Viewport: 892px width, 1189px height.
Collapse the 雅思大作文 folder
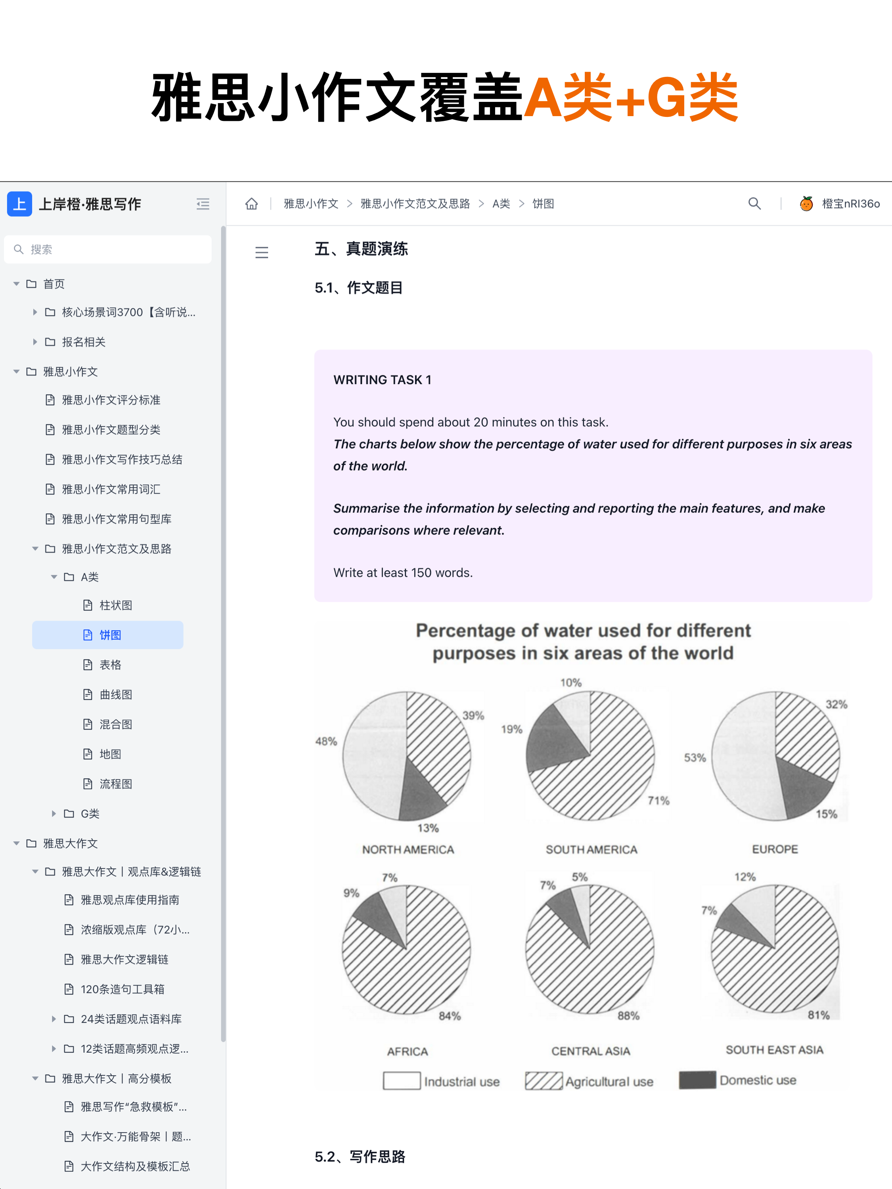16,843
